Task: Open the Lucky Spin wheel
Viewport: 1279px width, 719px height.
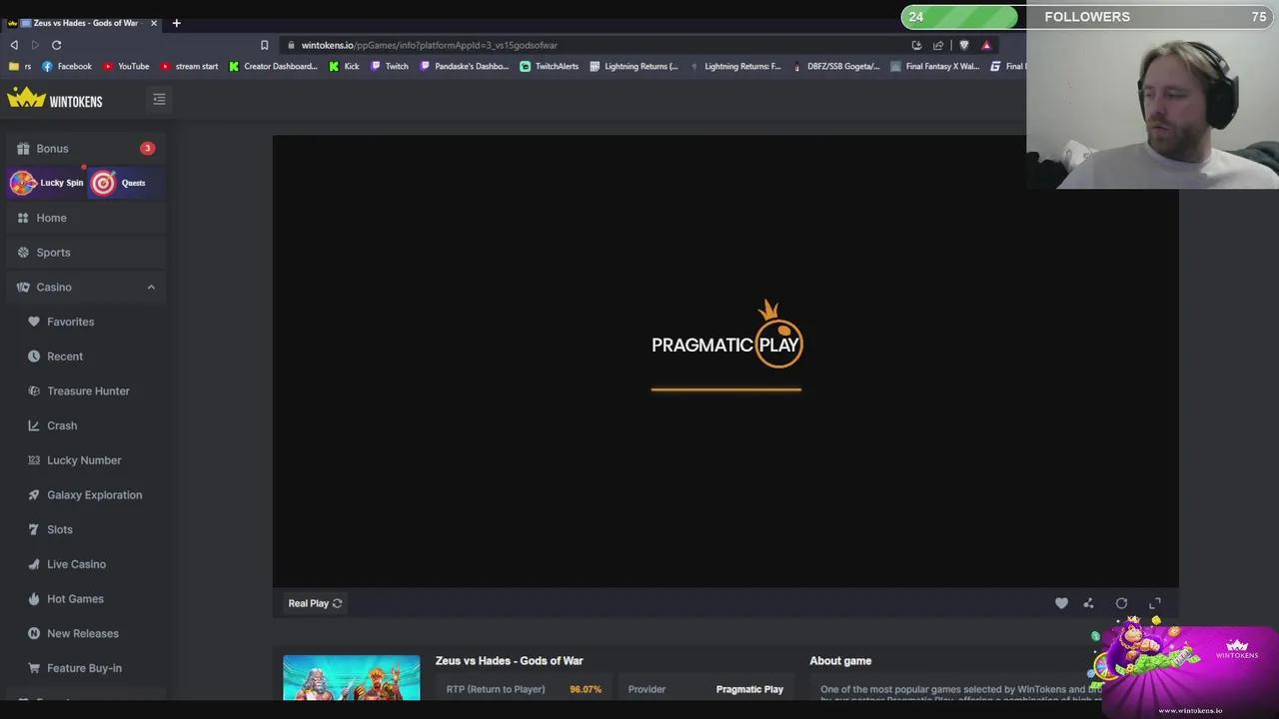Action: [47, 183]
